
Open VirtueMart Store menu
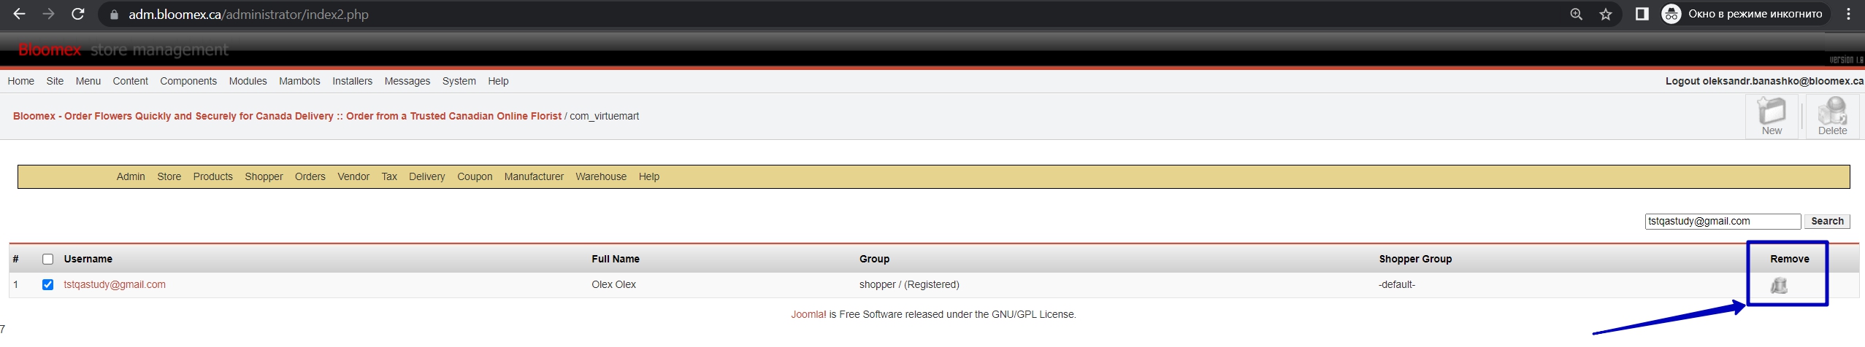[x=169, y=176]
